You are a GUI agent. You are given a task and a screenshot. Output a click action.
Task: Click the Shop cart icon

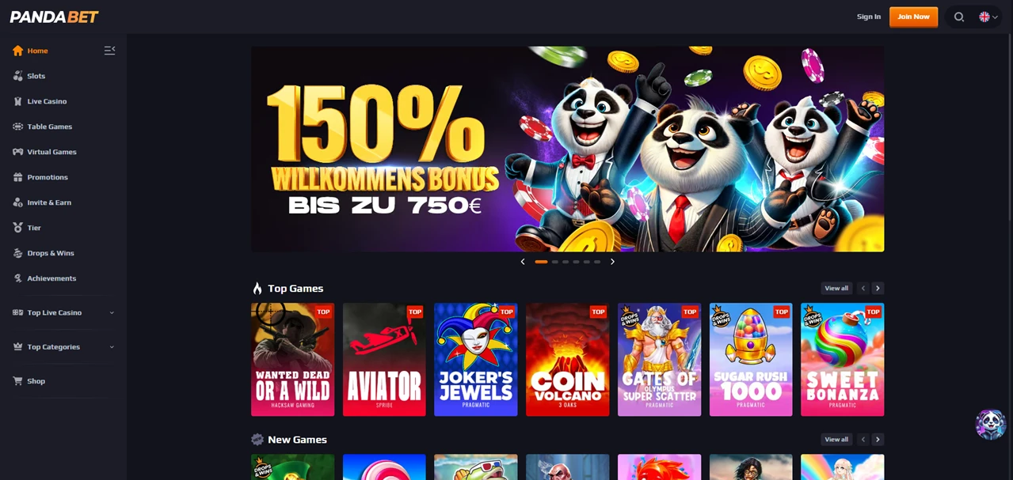pos(17,381)
